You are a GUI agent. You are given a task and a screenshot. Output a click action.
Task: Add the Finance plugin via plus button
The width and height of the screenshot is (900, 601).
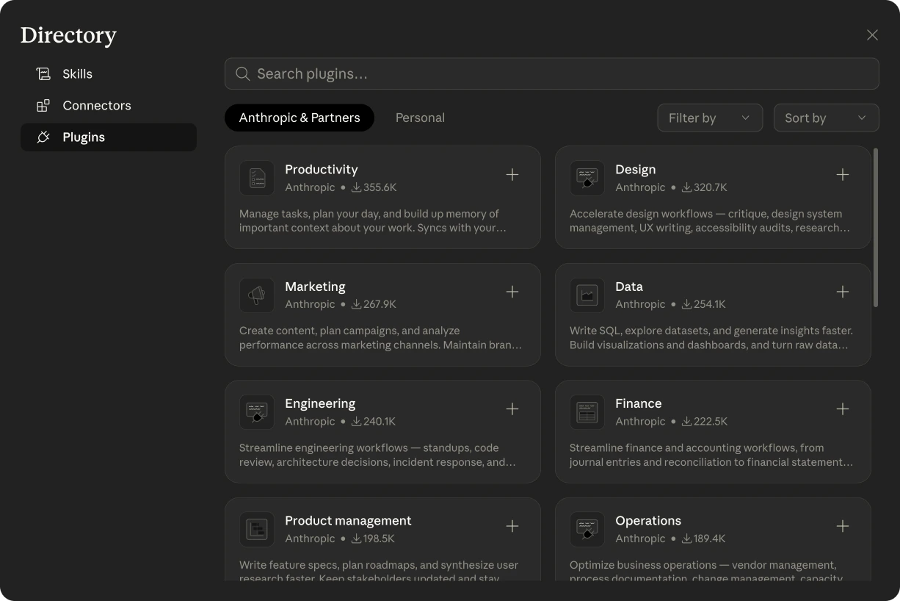click(x=843, y=409)
